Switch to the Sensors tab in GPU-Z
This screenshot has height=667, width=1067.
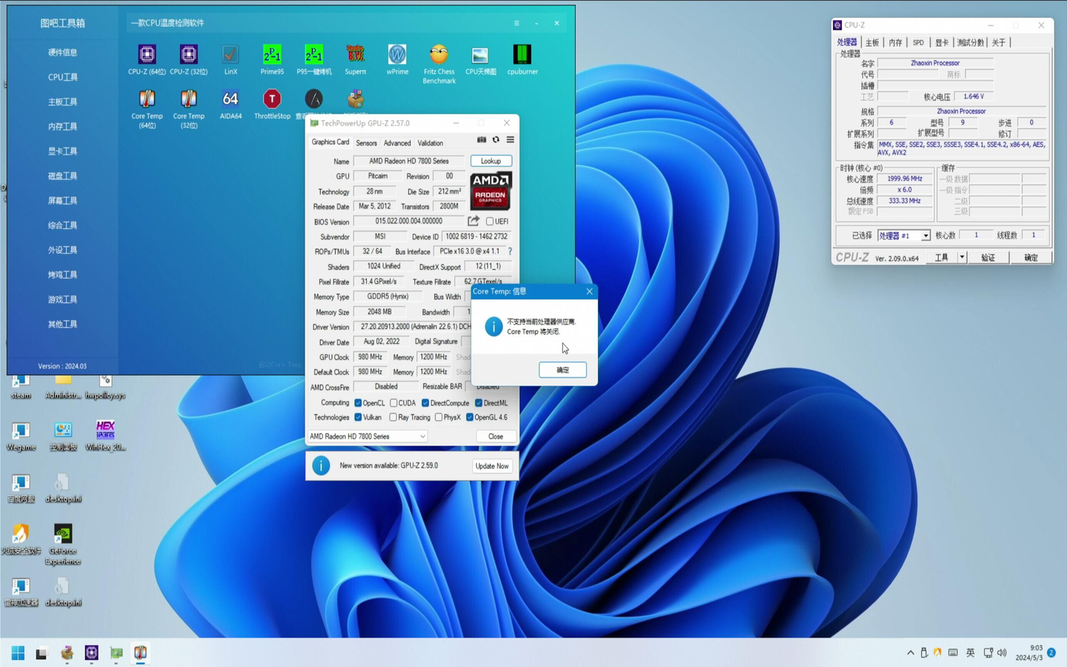click(x=366, y=143)
